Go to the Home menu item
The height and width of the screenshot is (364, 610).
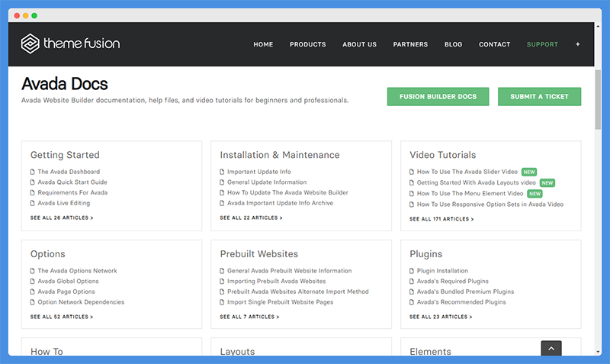click(x=263, y=44)
